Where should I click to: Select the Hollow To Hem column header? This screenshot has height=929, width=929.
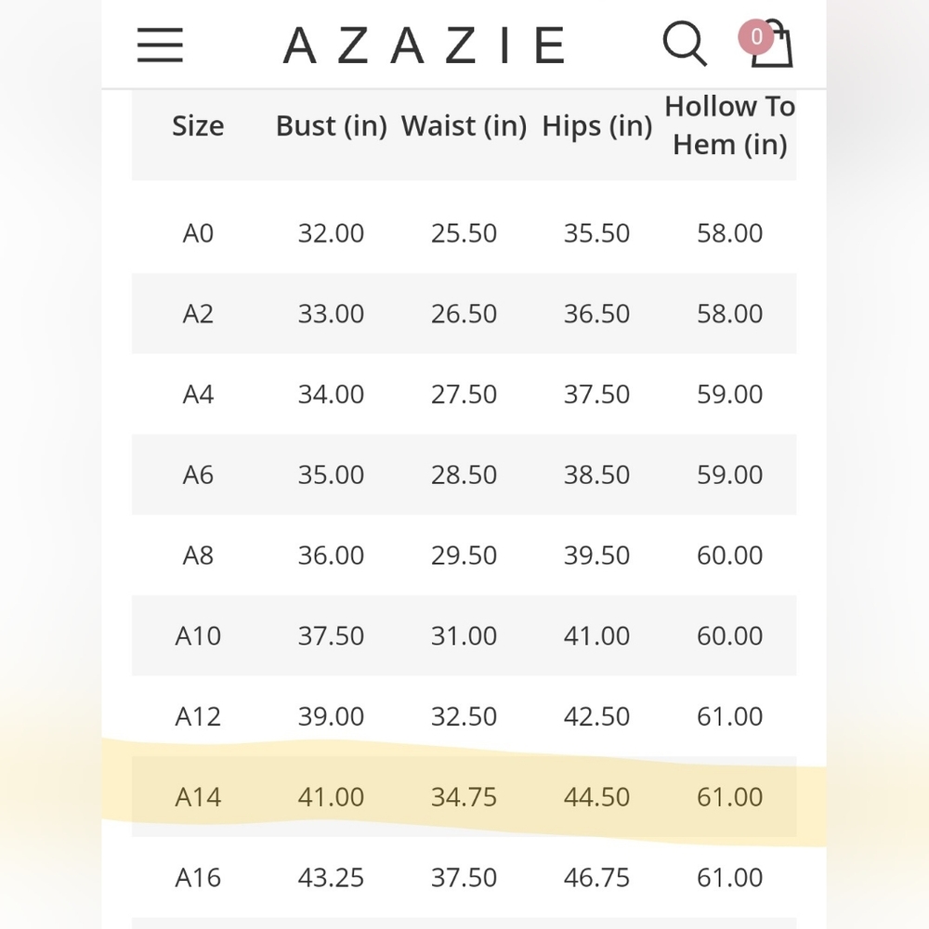click(x=730, y=125)
